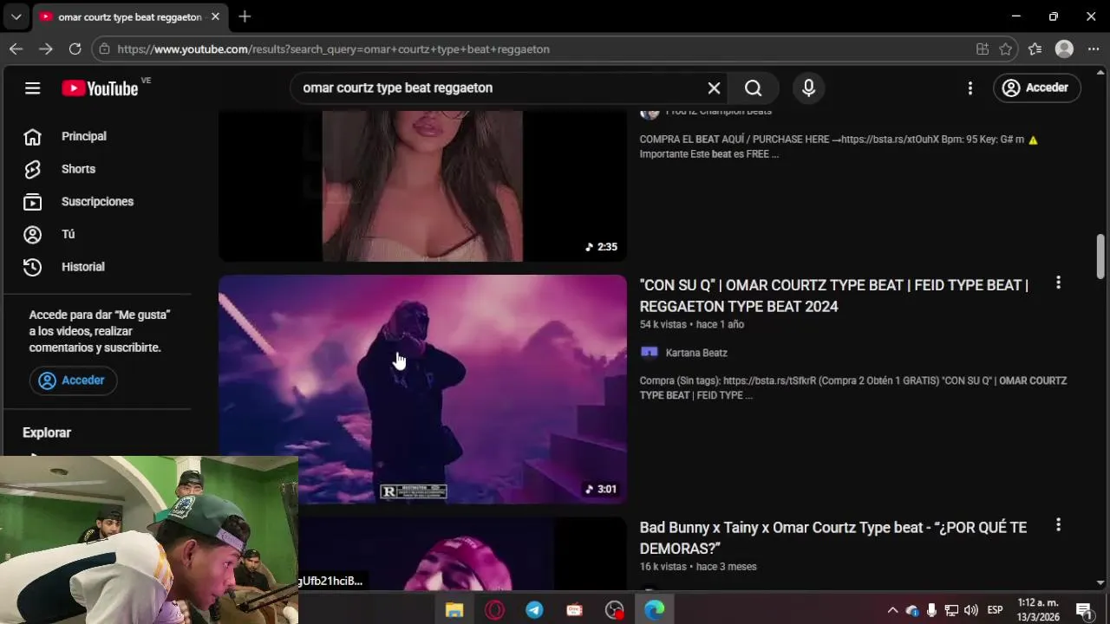1110x624 pixels.
Task: Click the ESP language indicator
Action: 996,610
